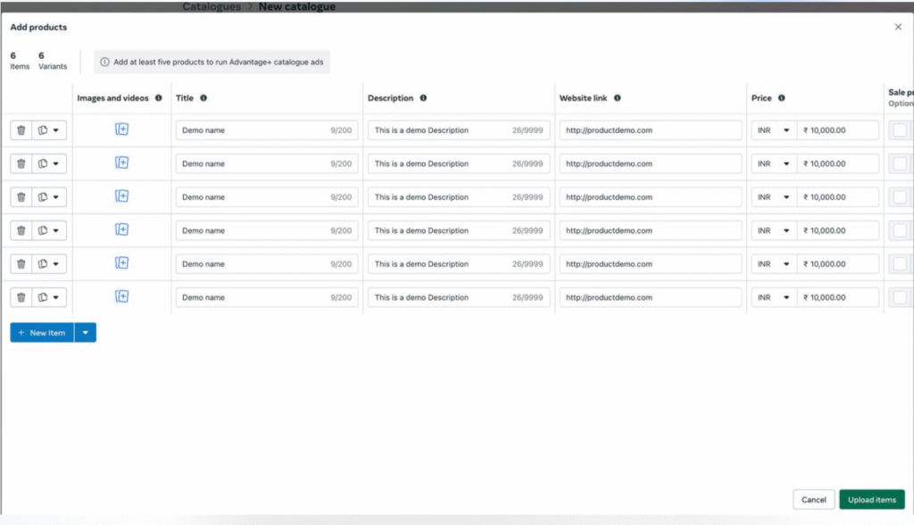Toggle sale price checkbox in first row
The width and height of the screenshot is (914, 525).
(900, 130)
